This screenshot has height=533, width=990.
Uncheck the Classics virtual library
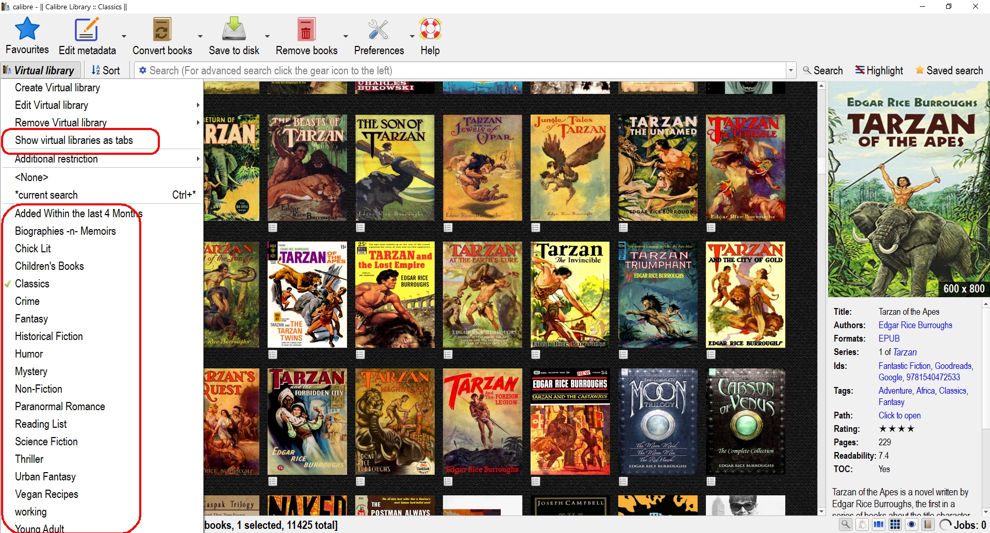pos(102,284)
